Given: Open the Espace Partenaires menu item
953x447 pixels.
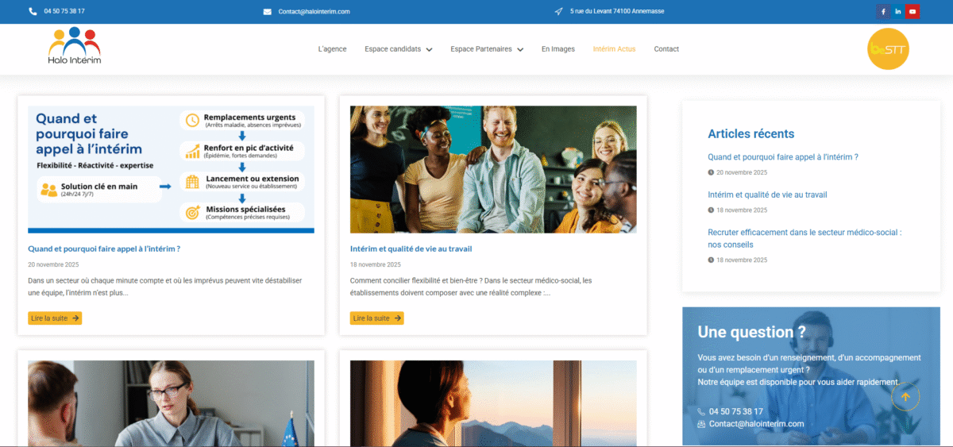Looking at the screenshot, I should point(481,49).
